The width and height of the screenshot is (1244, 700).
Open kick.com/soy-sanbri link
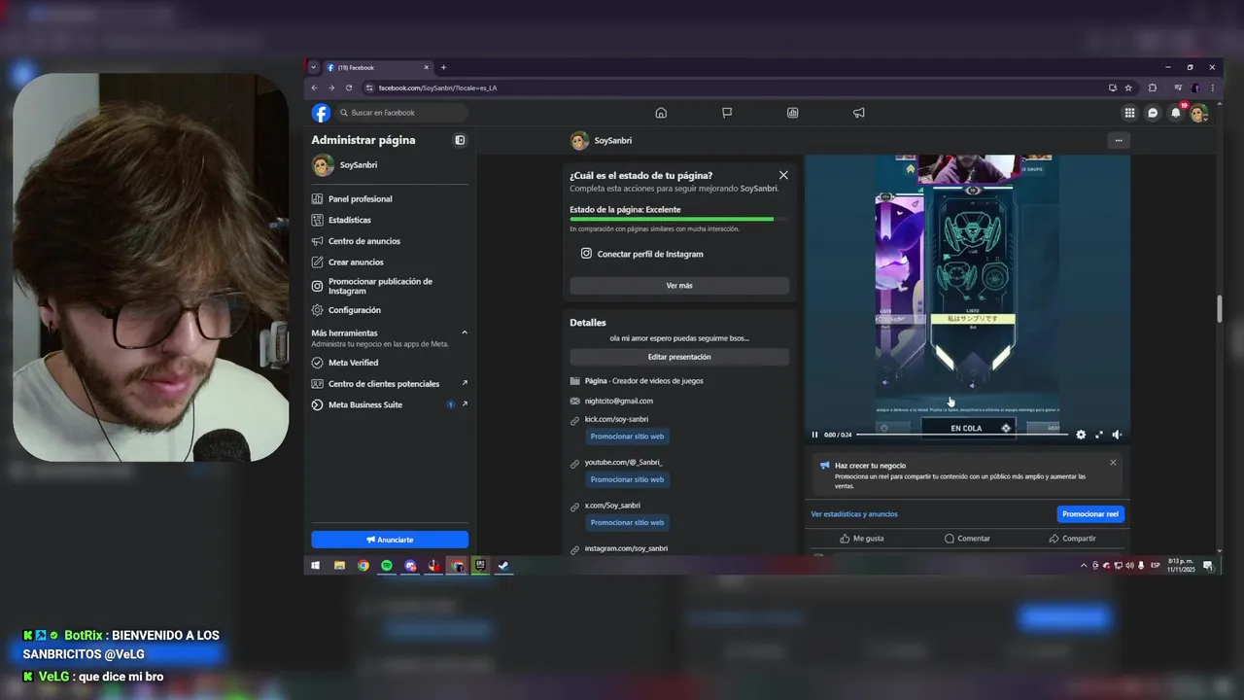(616, 419)
